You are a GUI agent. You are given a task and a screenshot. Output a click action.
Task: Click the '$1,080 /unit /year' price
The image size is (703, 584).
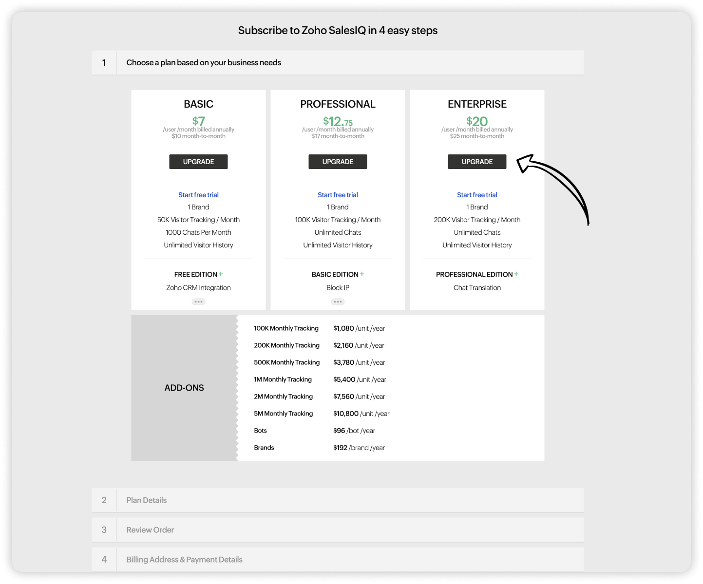click(359, 328)
